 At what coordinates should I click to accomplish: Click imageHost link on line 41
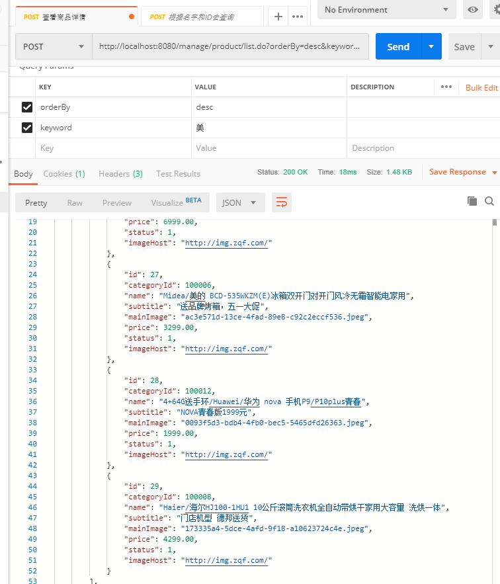pyautogui.click(x=227, y=454)
